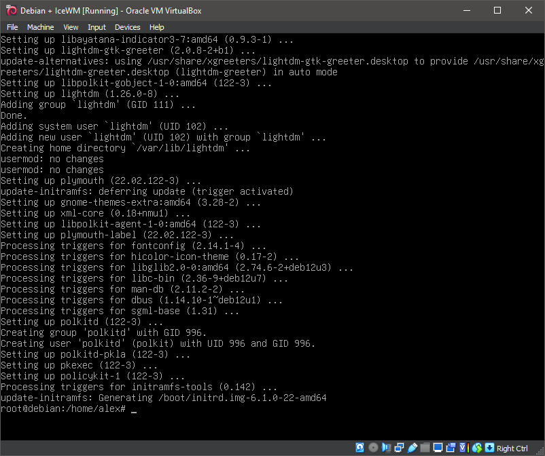This screenshot has width=545, height=456.
Task: Open the Help menu
Action: point(156,26)
